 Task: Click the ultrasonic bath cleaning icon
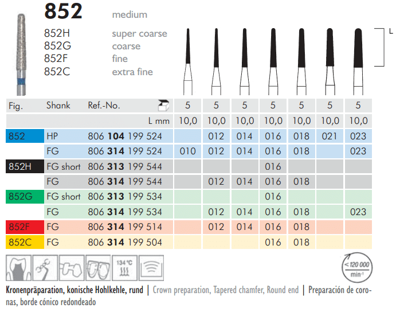152,268
